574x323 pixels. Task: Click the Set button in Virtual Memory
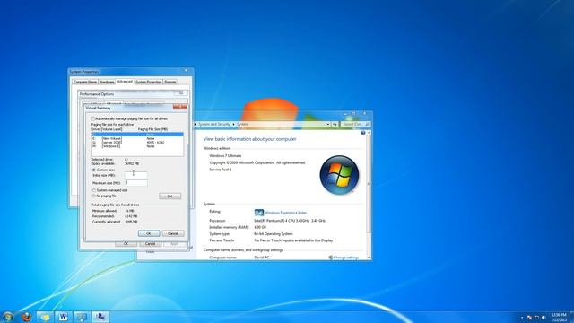pos(170,196)
